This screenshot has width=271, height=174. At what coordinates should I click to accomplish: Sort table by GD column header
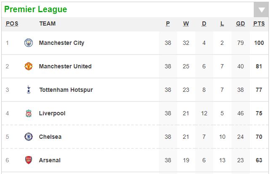tap(240, 24)
